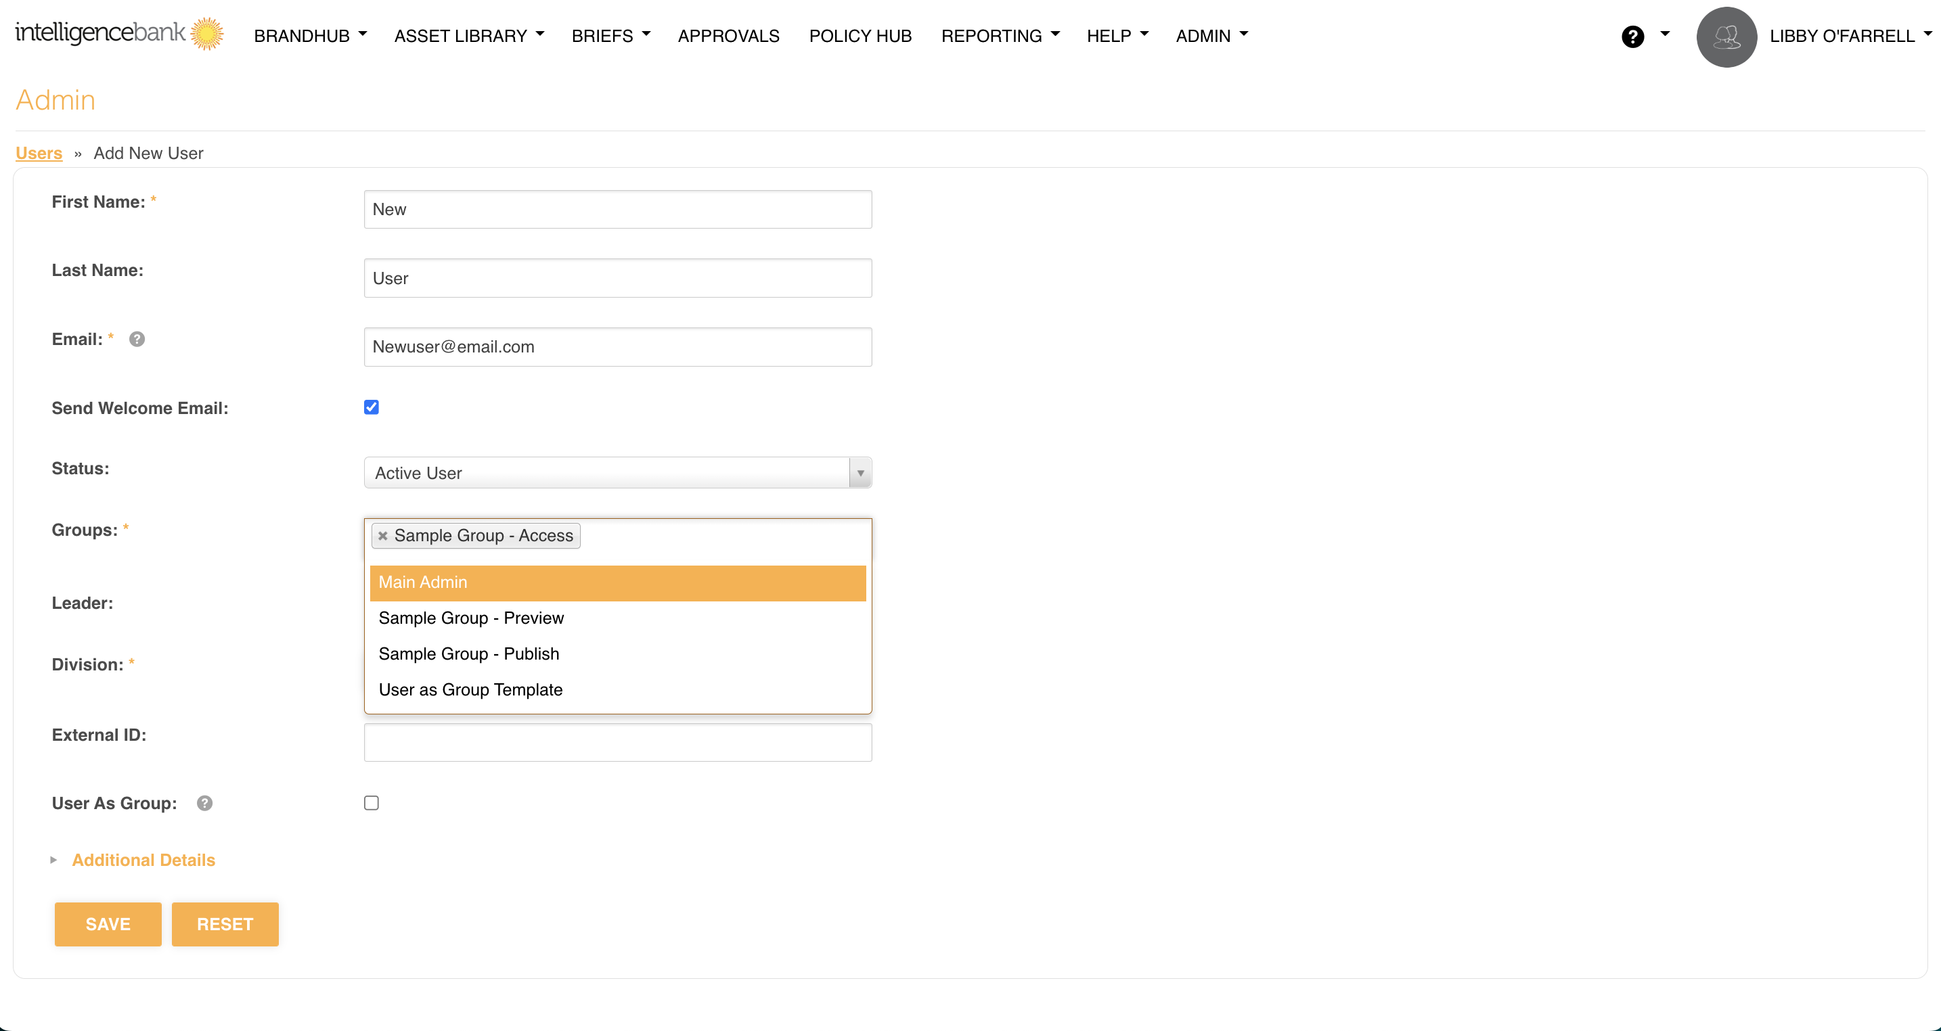The image size is (1941, 1031).
Task: Click the black help question mark icon
Action: [1632, 36]
